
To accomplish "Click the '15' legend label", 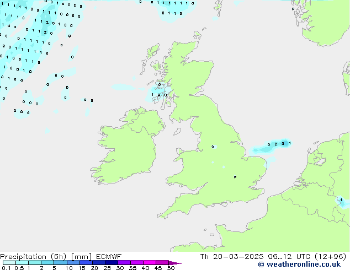I will pyautogui.click(x=82, y=268).
